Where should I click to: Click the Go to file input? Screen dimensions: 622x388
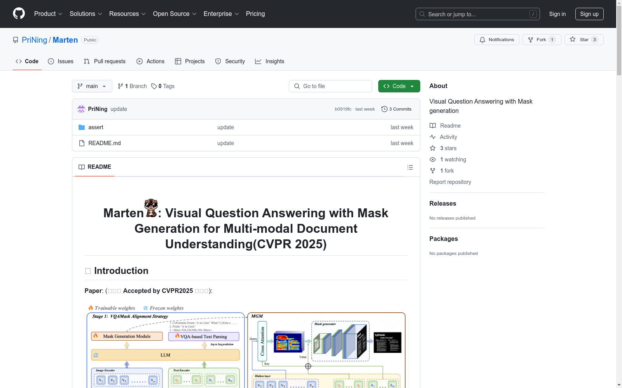[x=330, y=86]
